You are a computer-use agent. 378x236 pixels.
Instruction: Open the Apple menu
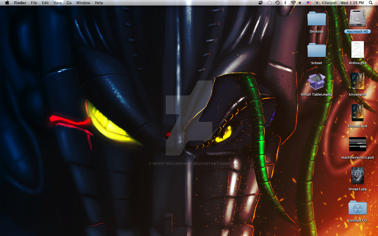pyautogui.click(x=7, y=3)
